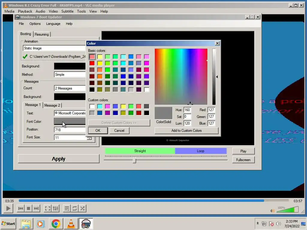Click the Play button in Boot Updater

click(243, 151)
